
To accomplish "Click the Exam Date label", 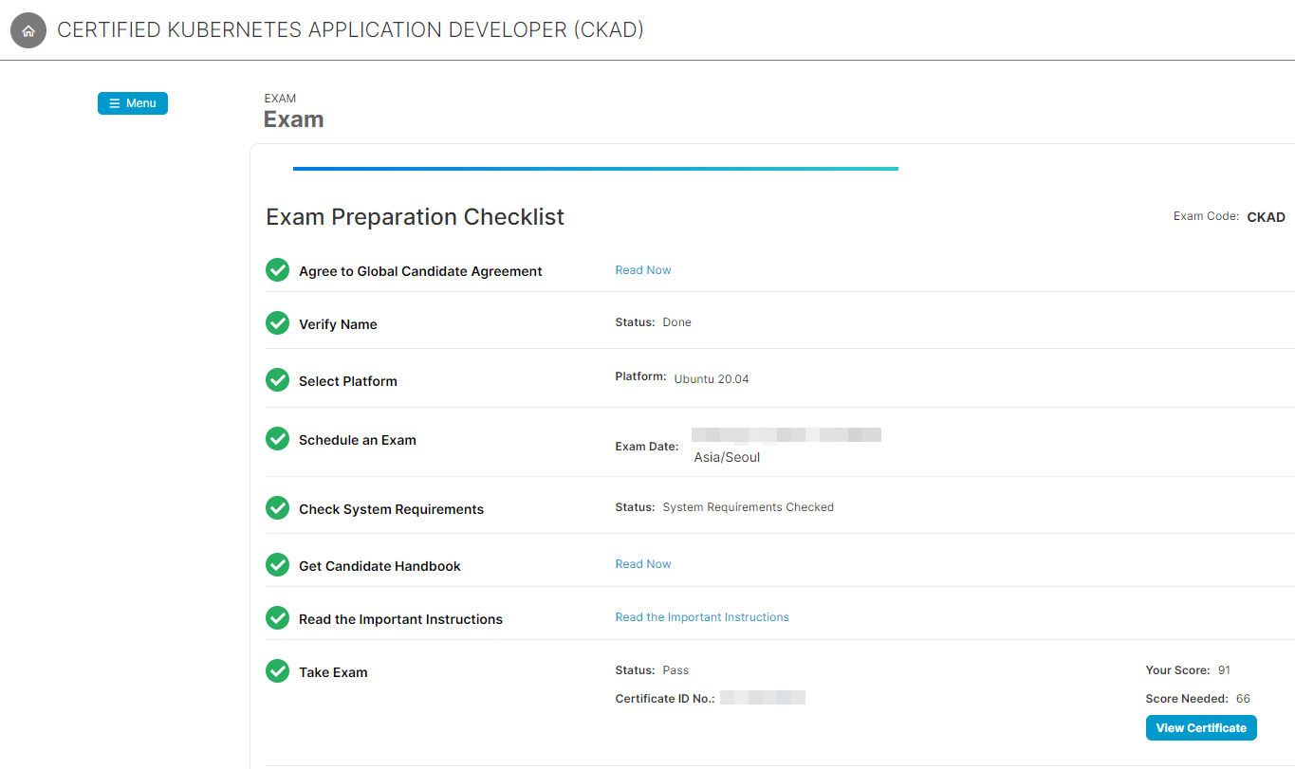I will (647, 447).
